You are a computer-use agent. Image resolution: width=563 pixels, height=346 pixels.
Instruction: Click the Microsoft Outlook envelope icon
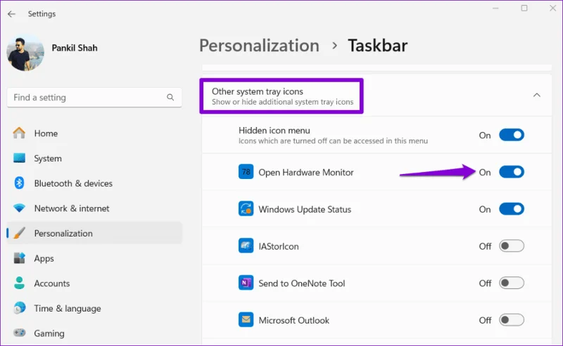coord(246,320)
